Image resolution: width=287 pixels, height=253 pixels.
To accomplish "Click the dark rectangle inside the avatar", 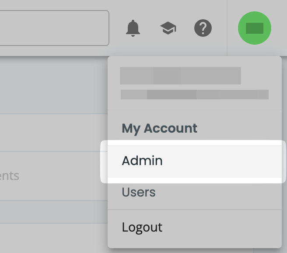I will [254, 28].
